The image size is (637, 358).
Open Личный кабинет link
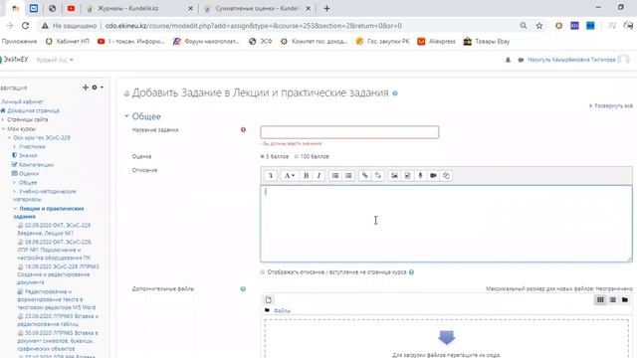(22, 101)
